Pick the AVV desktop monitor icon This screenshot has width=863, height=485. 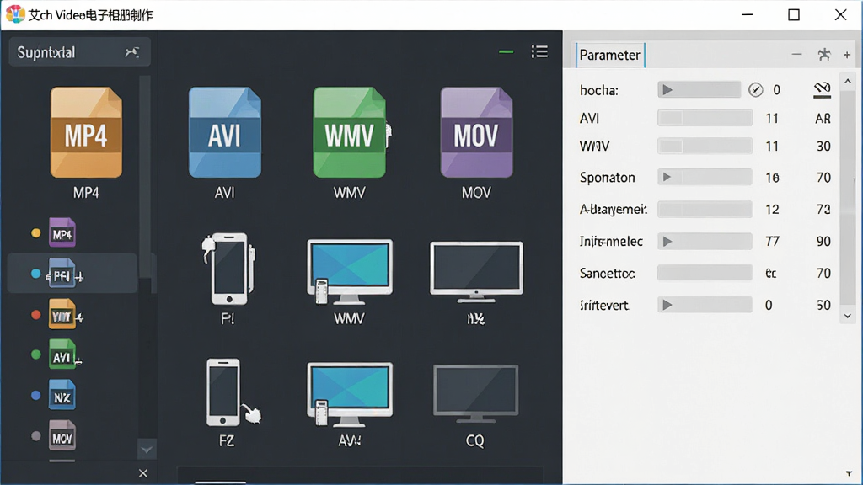pos(350,394)
